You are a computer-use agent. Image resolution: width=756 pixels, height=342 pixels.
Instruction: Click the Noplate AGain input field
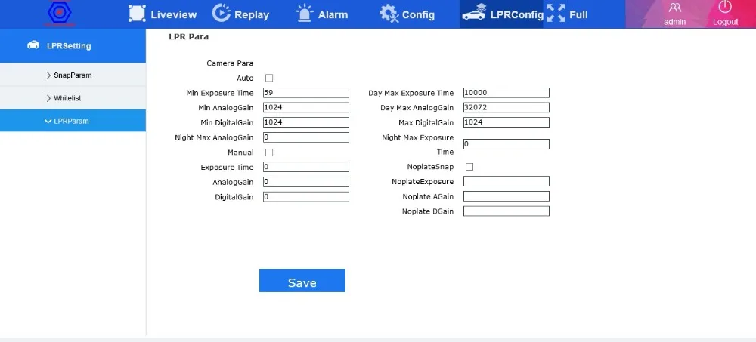[x=507, y=196]
